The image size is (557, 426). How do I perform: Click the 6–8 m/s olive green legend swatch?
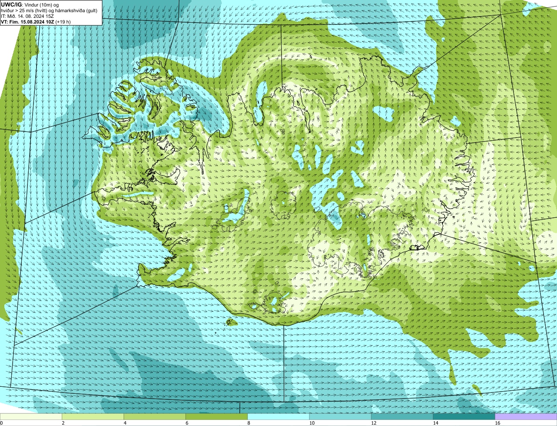[216, 417]
